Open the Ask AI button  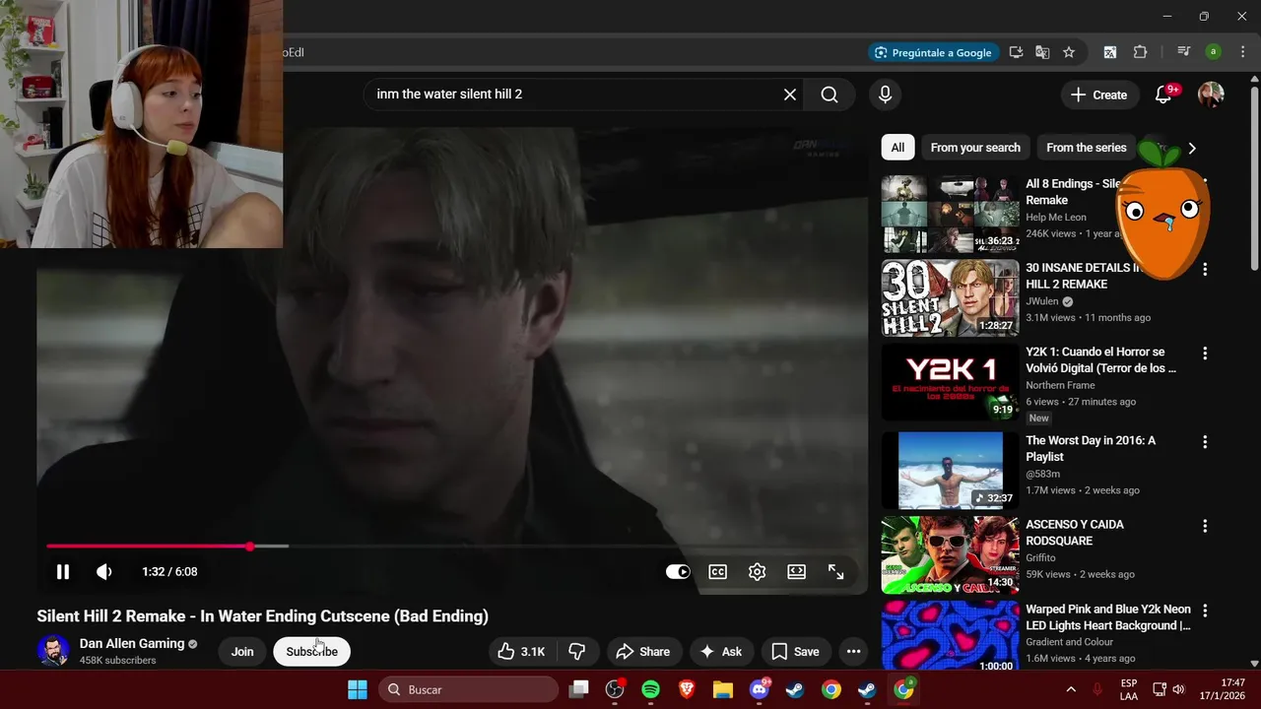coord(721,652)
